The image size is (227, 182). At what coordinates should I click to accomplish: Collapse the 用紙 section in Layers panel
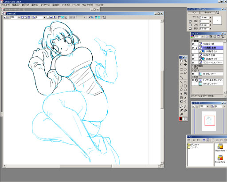coord(192,77)
